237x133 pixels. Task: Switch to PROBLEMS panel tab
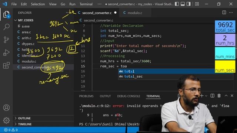point(86,96)
